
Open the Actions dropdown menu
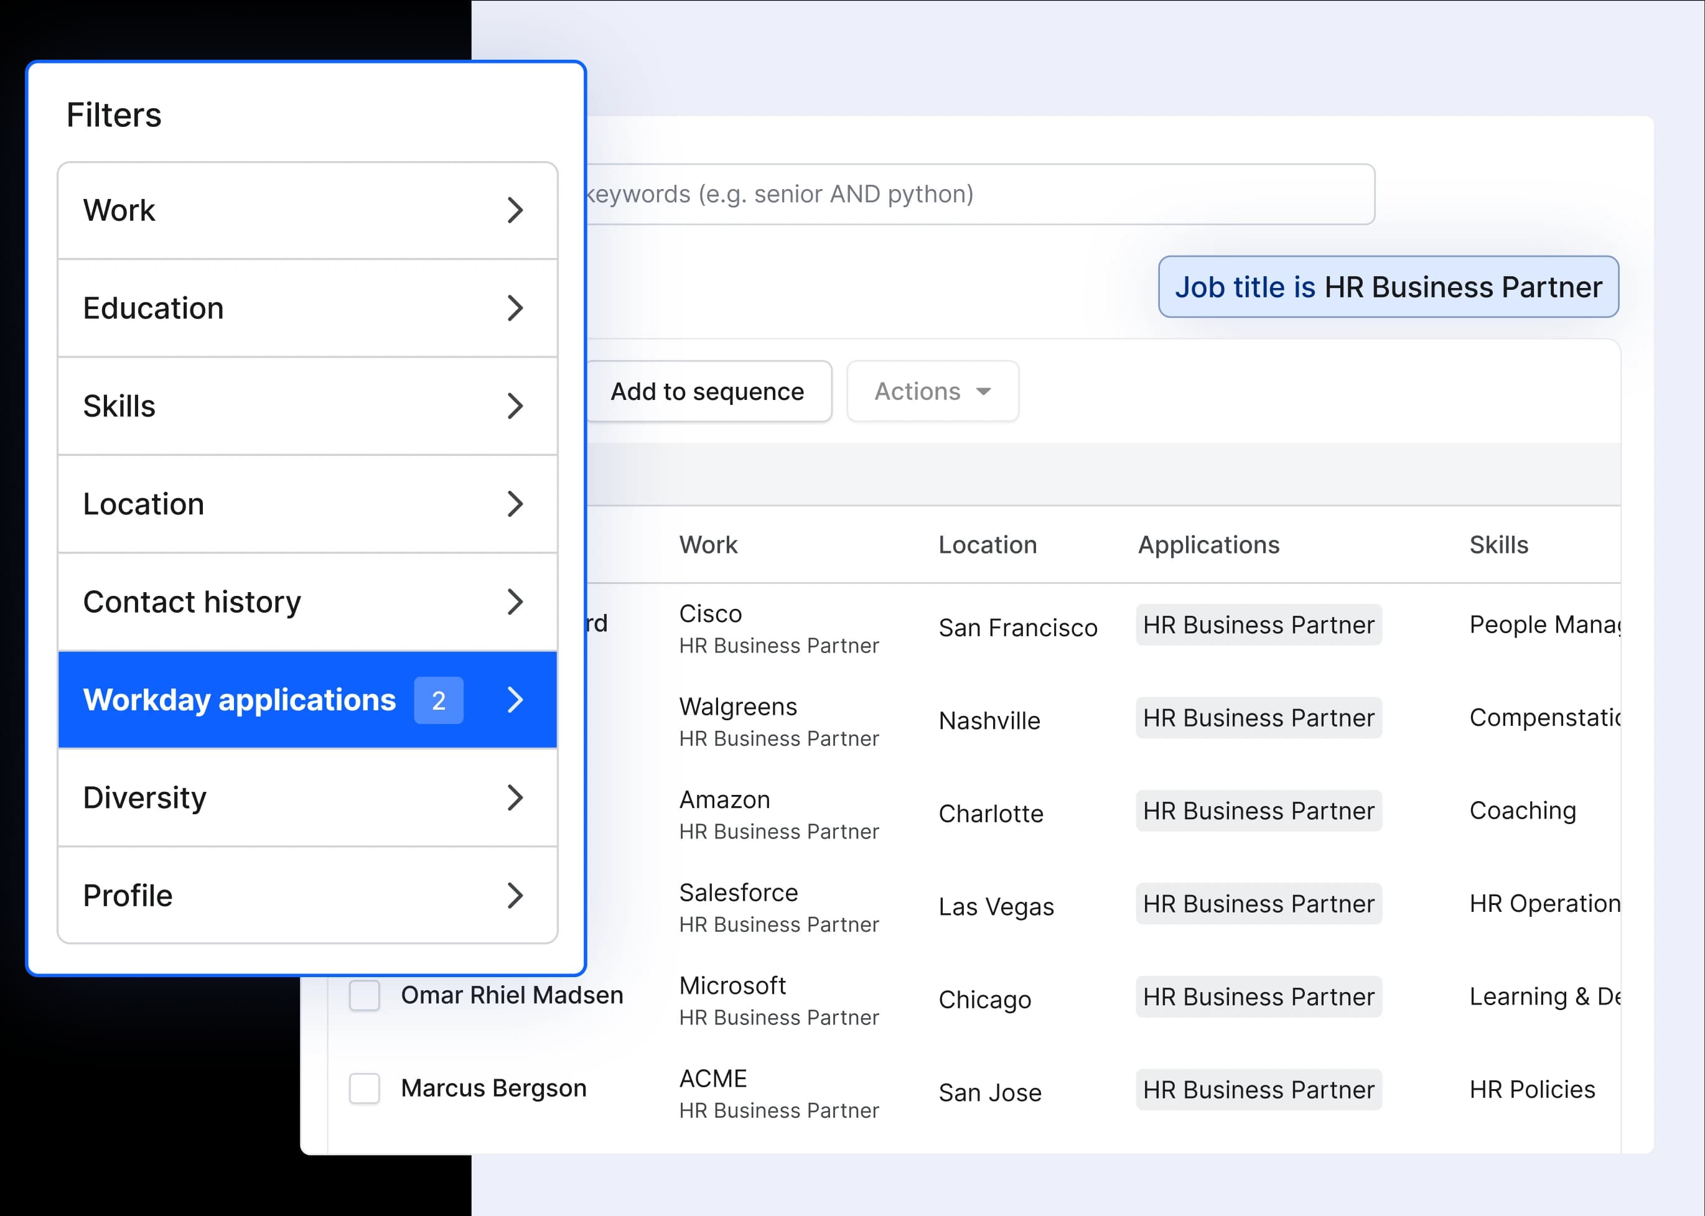[932, 391]
